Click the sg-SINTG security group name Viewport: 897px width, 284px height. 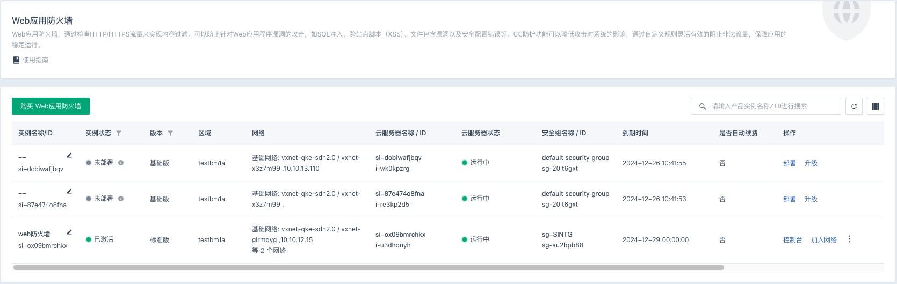click(557, 235)
